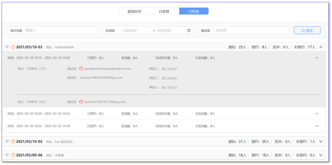
Task: Click main interviewer icon beside zymeir
Action: pos(81,102)
